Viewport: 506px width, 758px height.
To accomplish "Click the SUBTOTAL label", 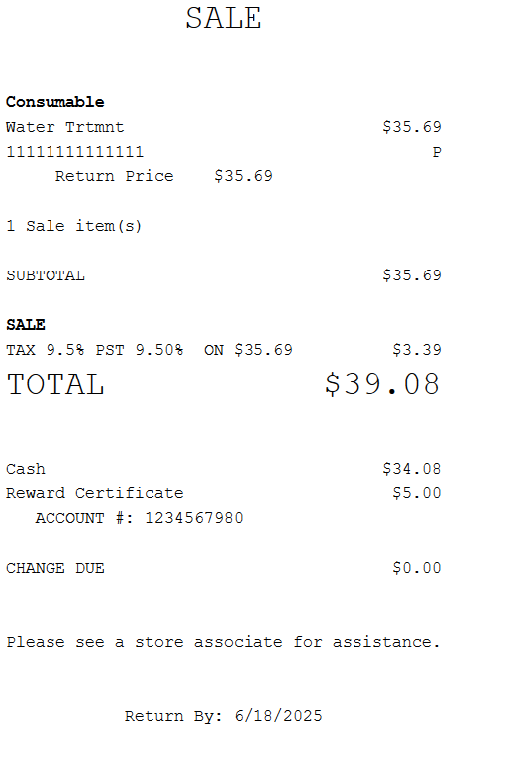I will point(46,275).
